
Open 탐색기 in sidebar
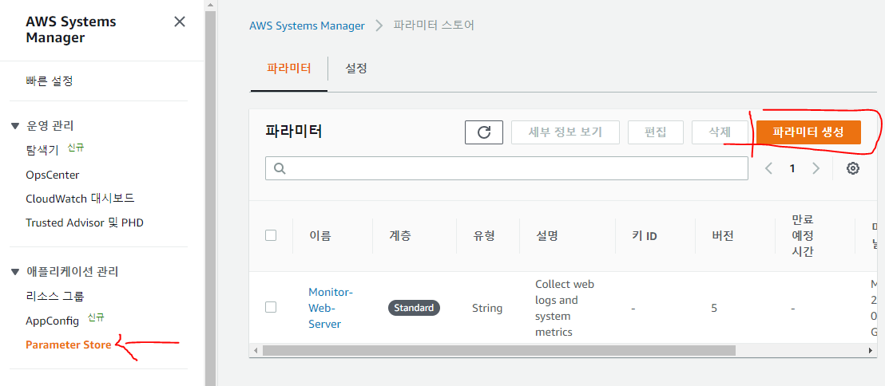(x=42, y=150)
